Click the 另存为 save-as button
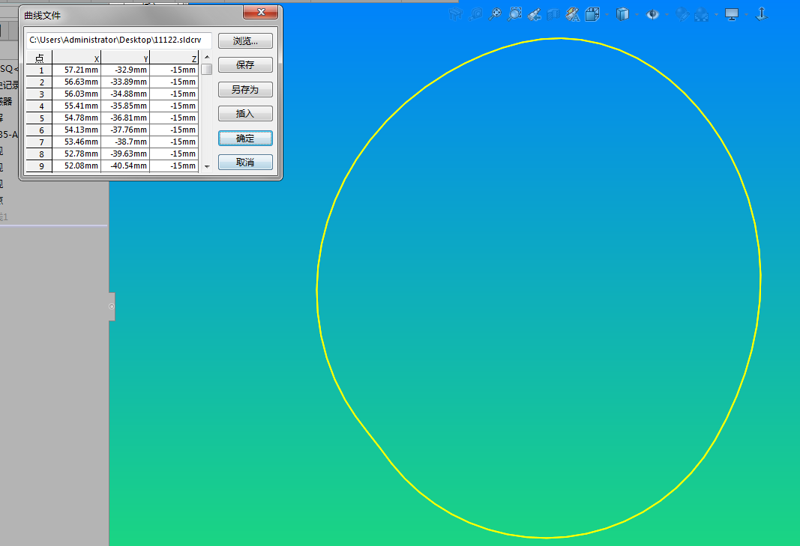The image size is (800, 546). 245,89
